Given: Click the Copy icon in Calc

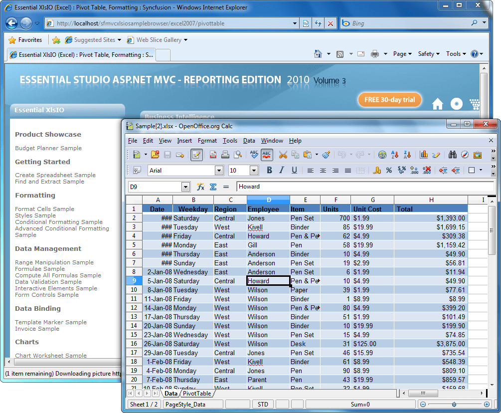Looking at the screenshot, I should [295, 155].
